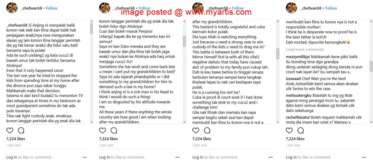Open mezzymilikjai commenter profile
The image size is (373, 163).
pos(298,57)
